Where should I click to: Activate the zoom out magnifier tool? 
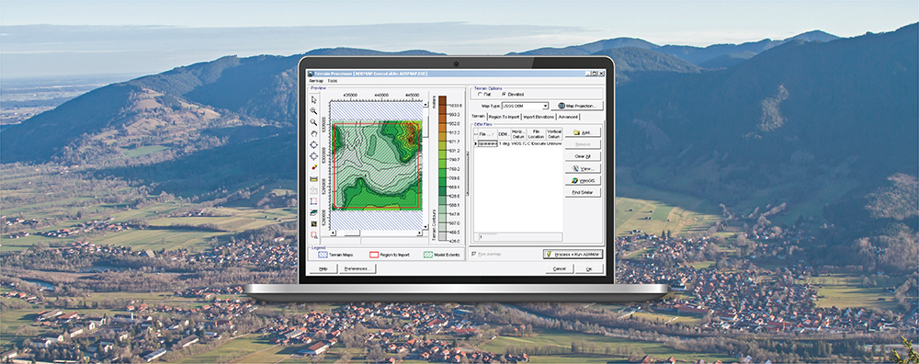313,122
